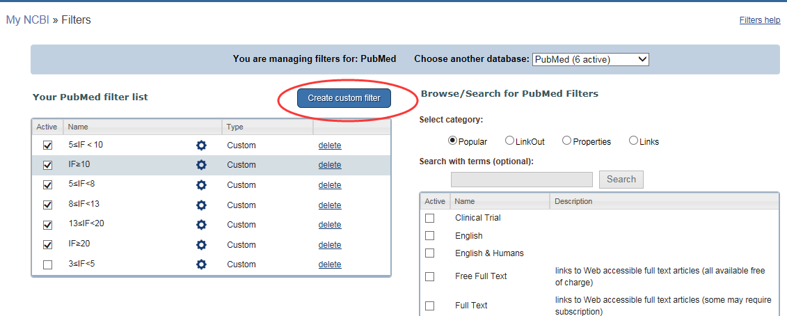The width and height of the screenshot is (787, 316).
Task: Open the Choose another database dropdown
Action: coord(590,60)
